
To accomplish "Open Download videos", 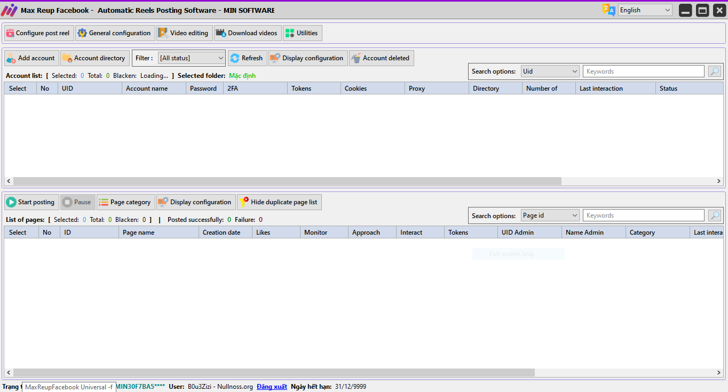I will click(x=248, y=33).
